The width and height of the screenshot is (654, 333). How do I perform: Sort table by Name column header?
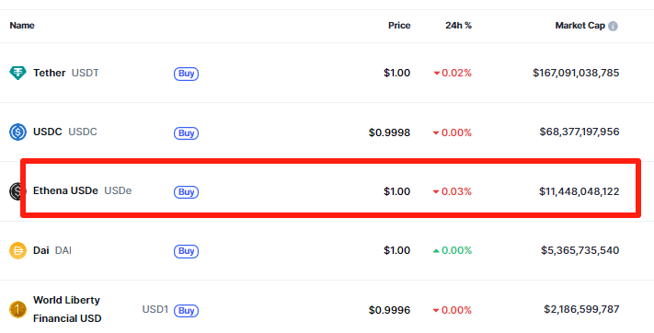22,26
